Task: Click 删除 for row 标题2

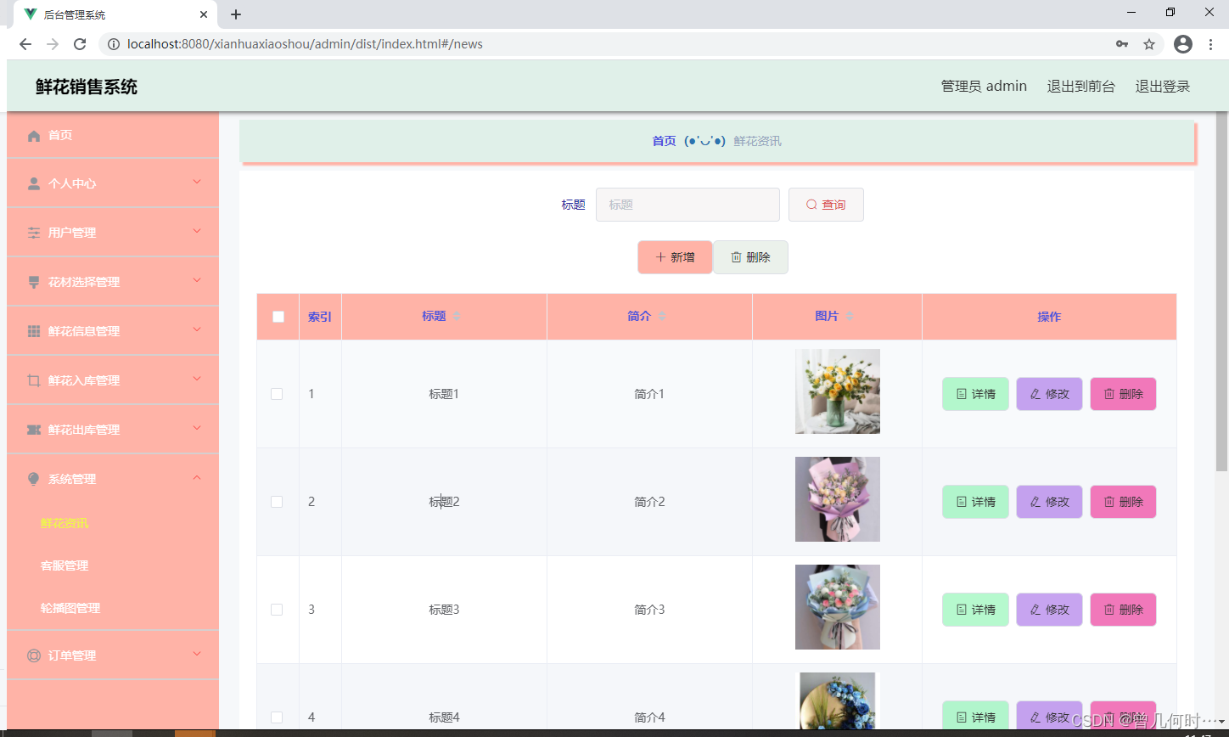Action: [x=1123, y=502]
